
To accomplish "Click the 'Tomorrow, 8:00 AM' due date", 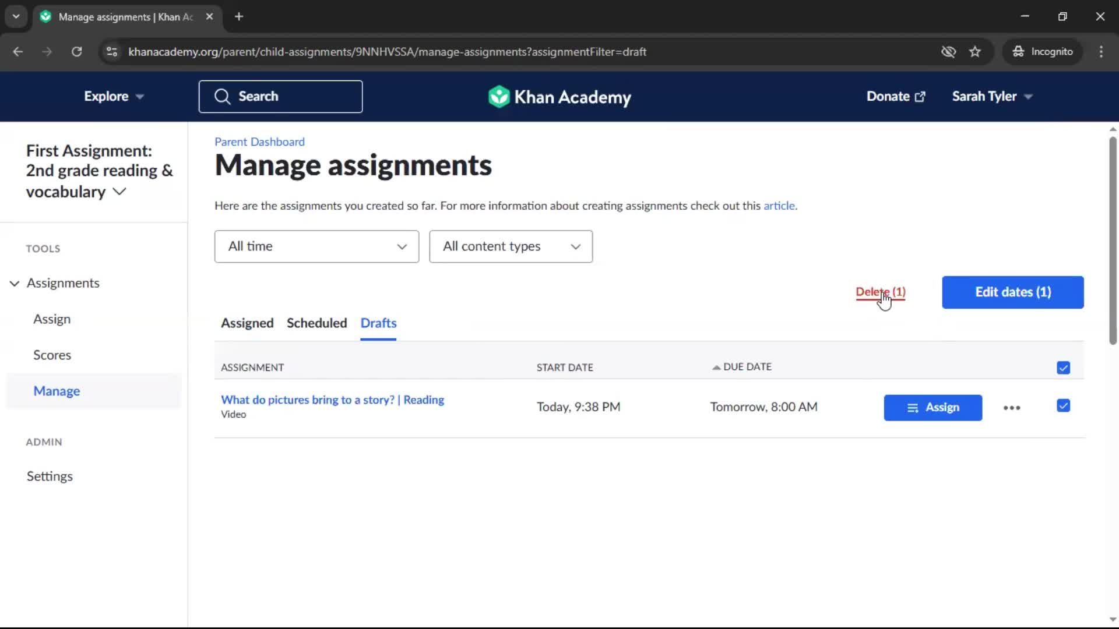I will click(x=763, y=407).
